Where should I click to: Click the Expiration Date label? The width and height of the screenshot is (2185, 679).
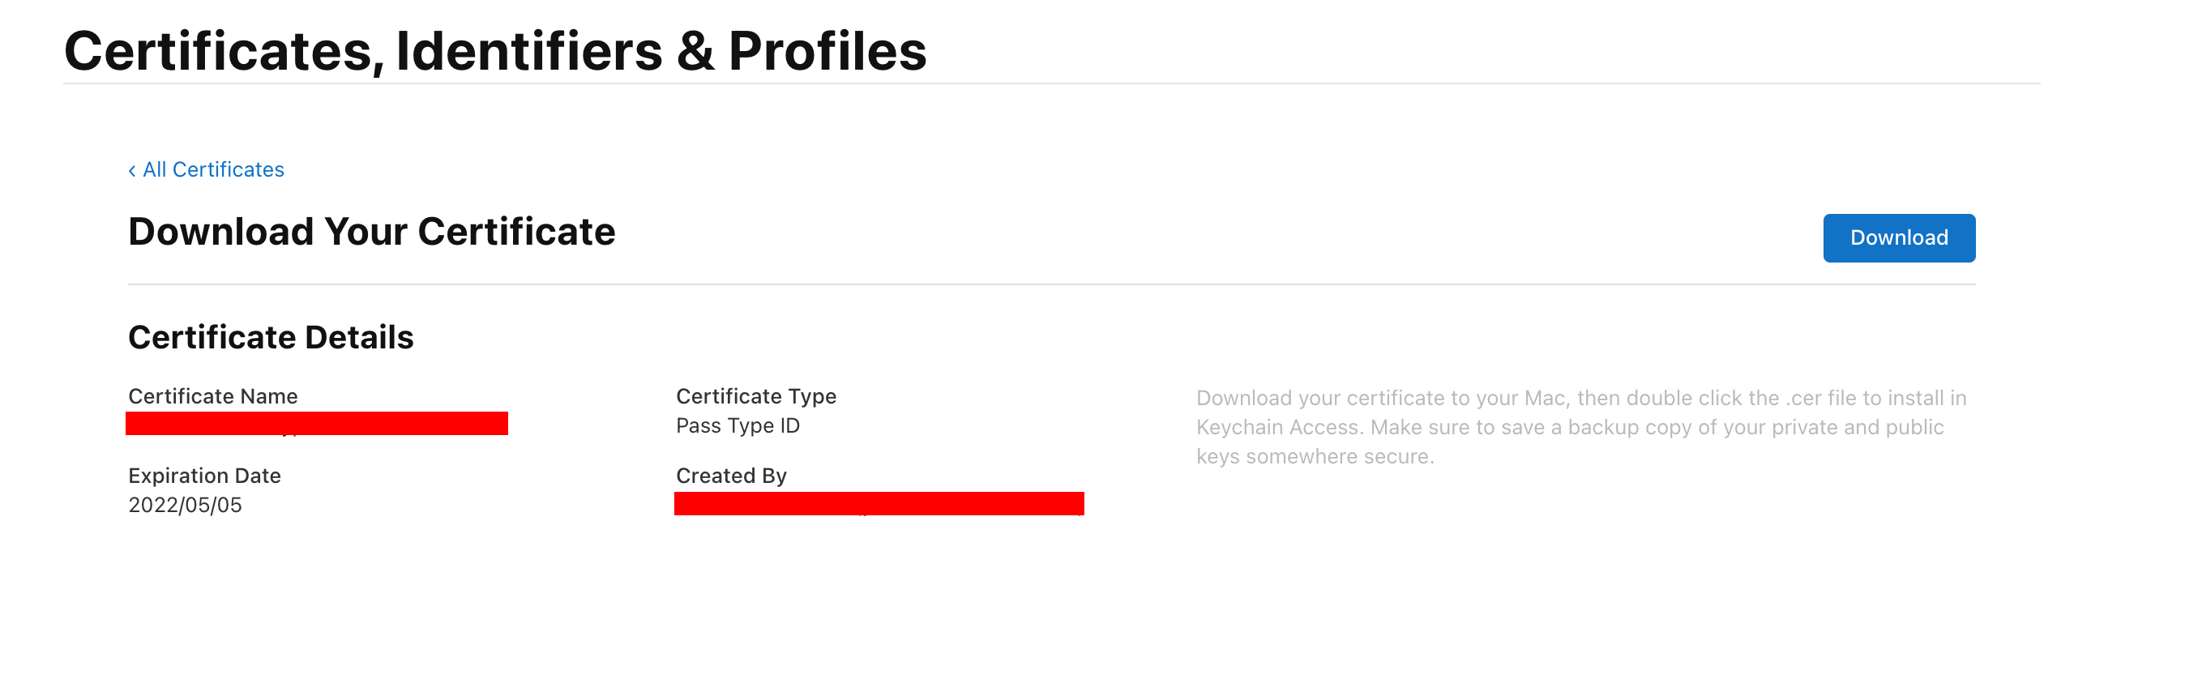click(204, 476)
